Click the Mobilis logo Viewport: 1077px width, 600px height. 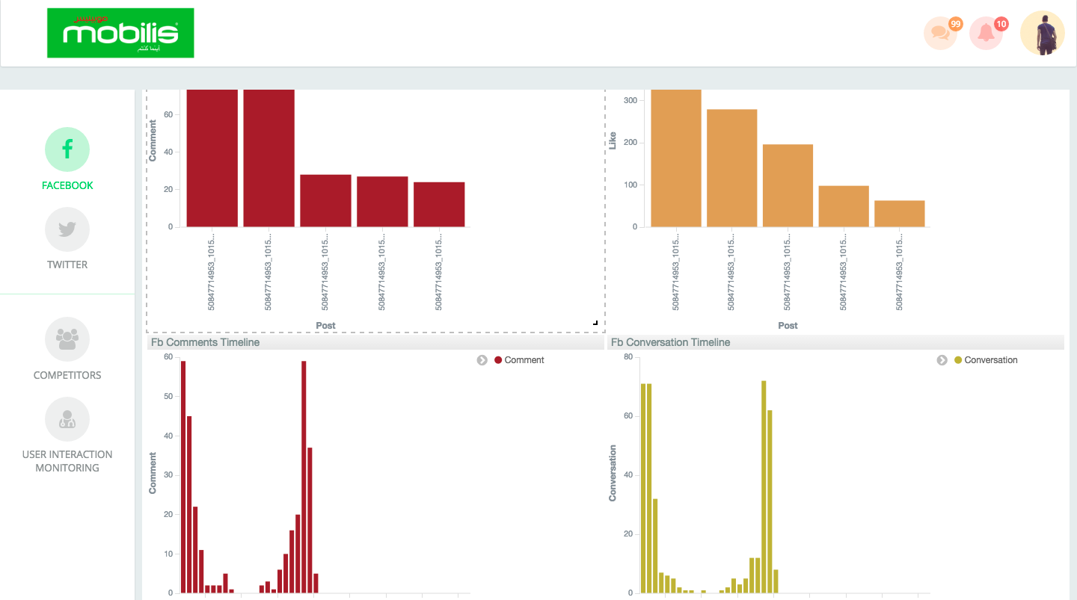[120, 33]
